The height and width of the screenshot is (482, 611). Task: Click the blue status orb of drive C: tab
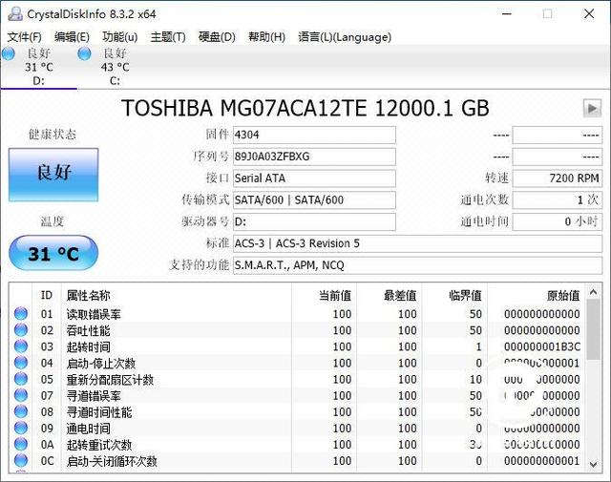84,53
